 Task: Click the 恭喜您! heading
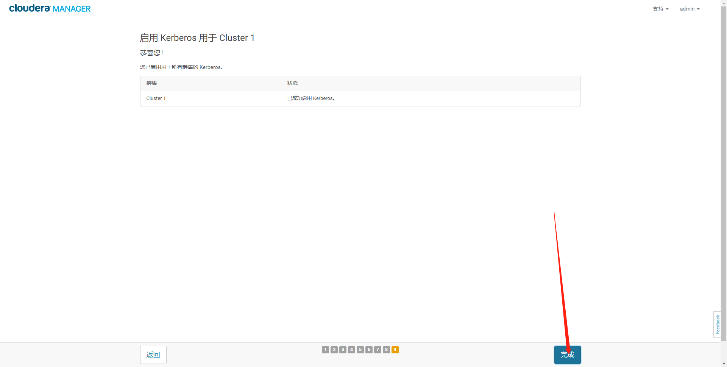coord(151,53)
